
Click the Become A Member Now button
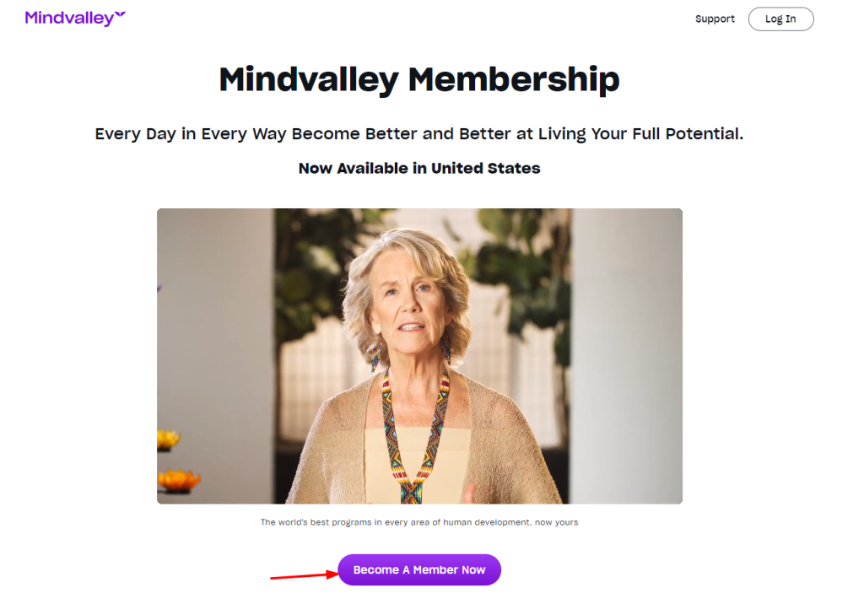(x=418, y=569)
